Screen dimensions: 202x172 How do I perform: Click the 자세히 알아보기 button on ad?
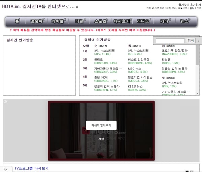pyautogui.click(x=101, y=125)
